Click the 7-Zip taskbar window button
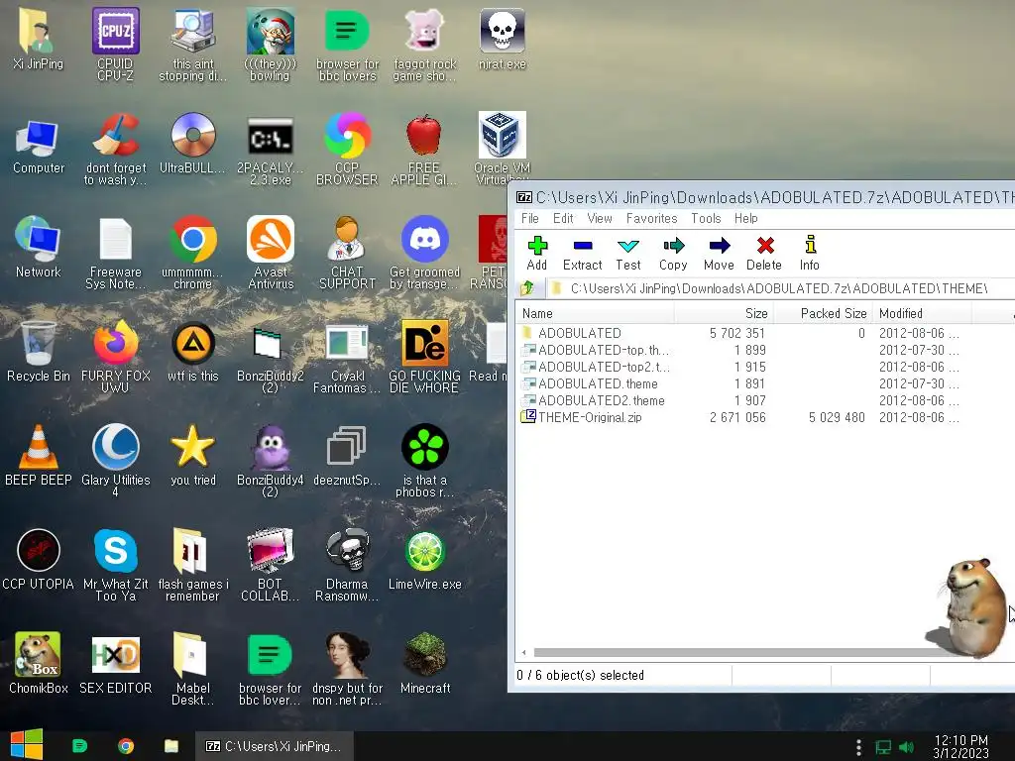The width and height of the screenshot is (1015, 761). pyautogui.click(x=275, y=746)
